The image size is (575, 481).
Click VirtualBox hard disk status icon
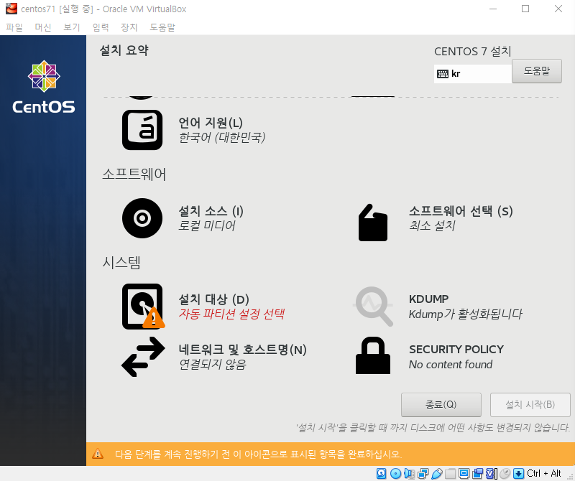pos(382,473)
